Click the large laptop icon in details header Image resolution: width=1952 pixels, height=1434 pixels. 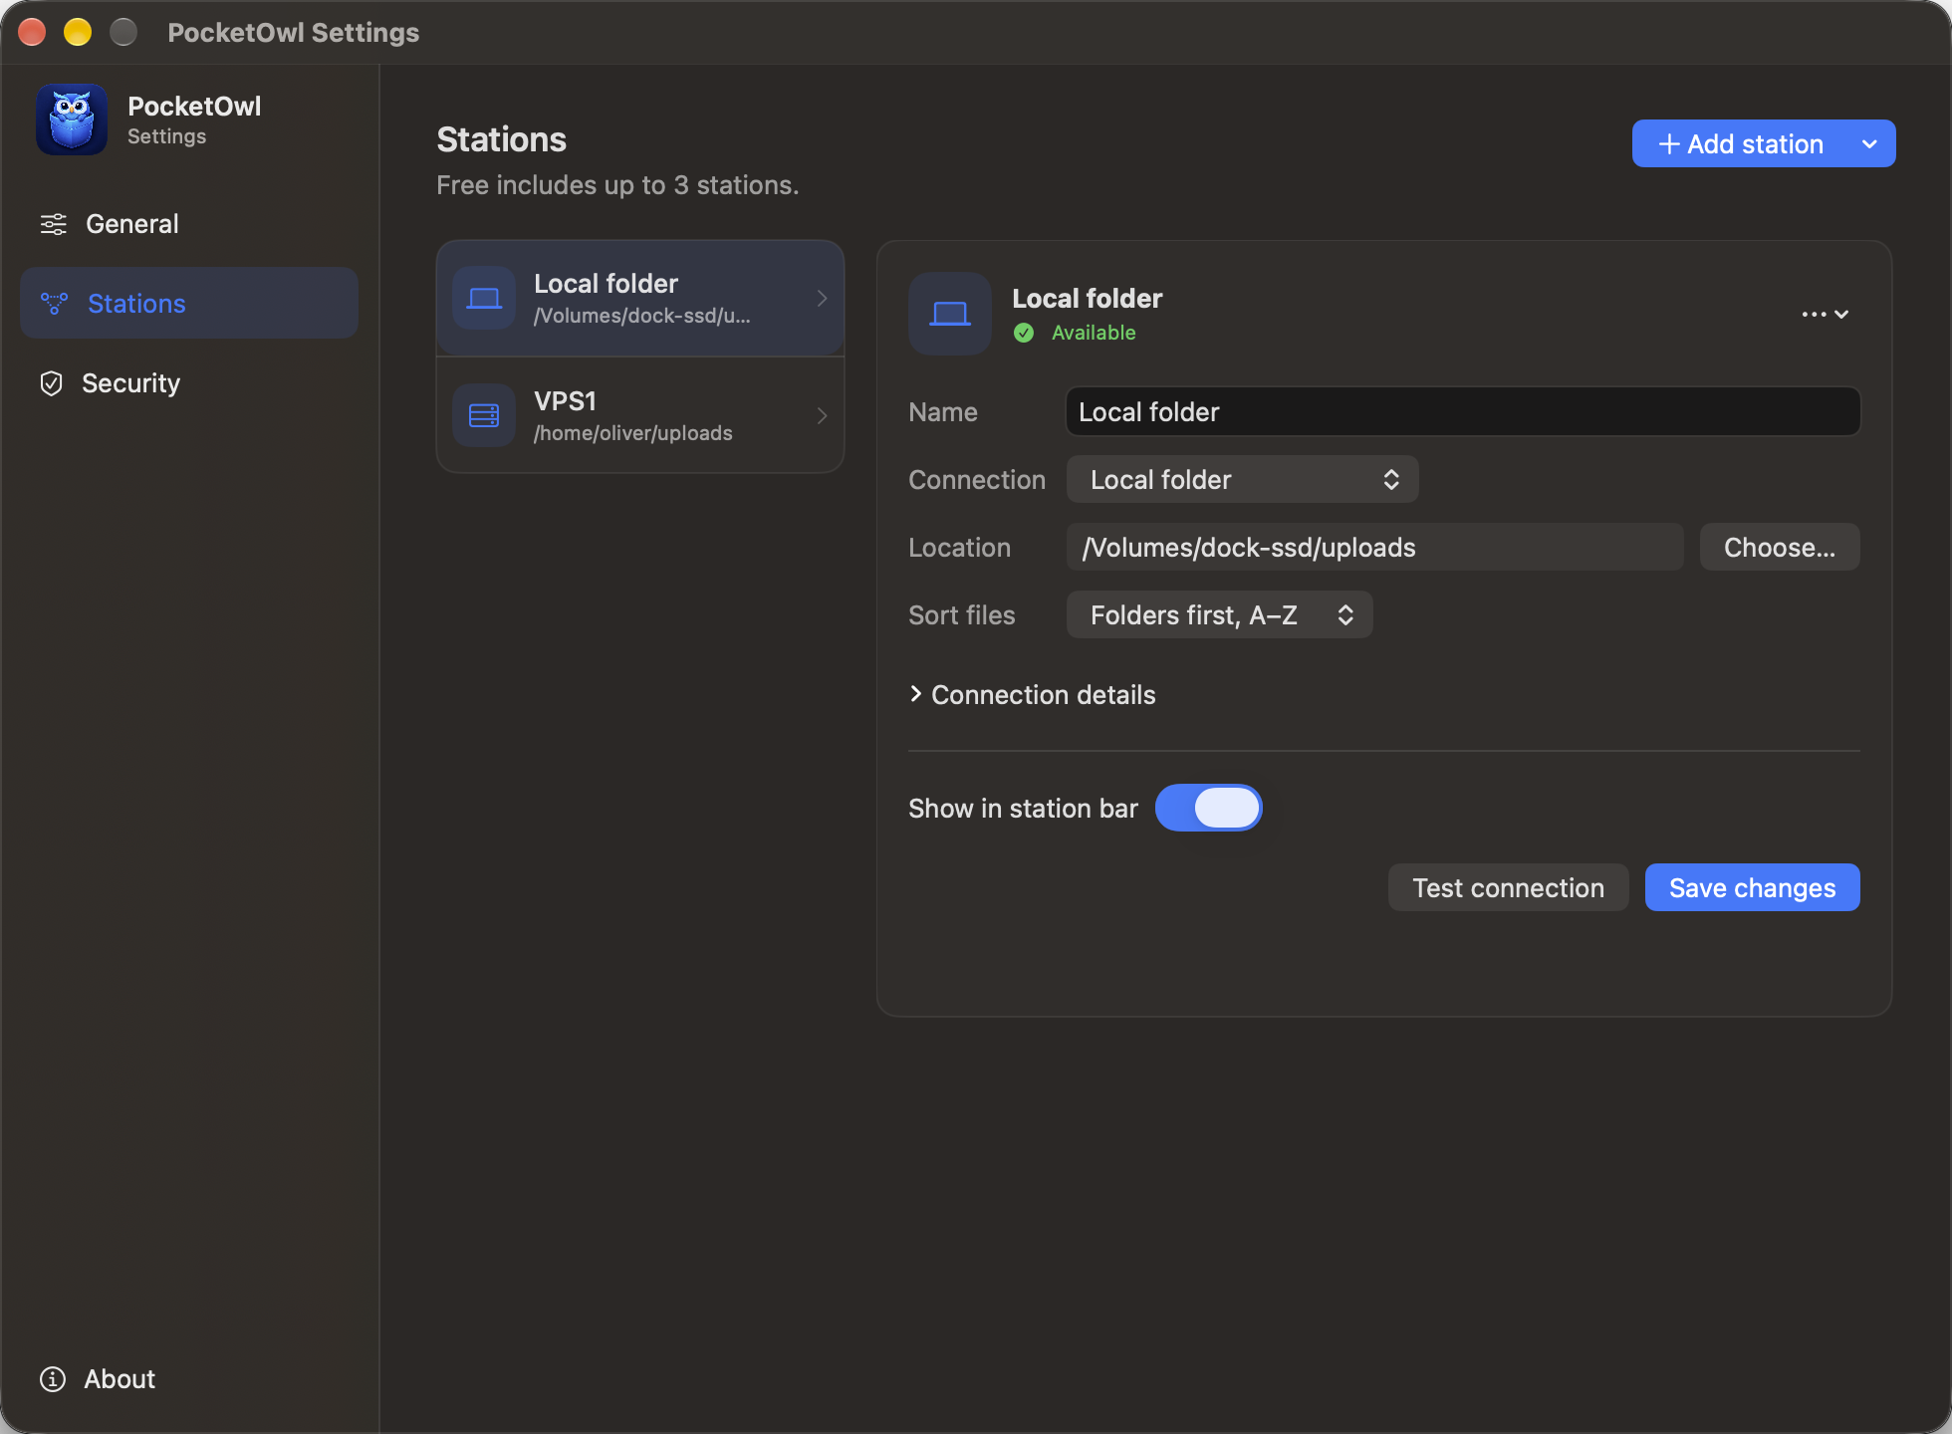(x=950, y=314)
